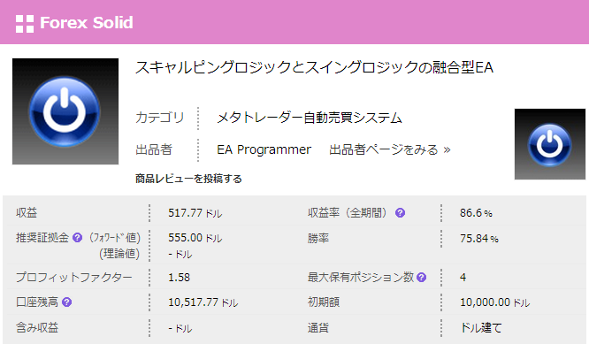The width and height of the screenshot is (589, 344).
Task: Click the small power-button thumbnail at right
Action: coord(549,144)
